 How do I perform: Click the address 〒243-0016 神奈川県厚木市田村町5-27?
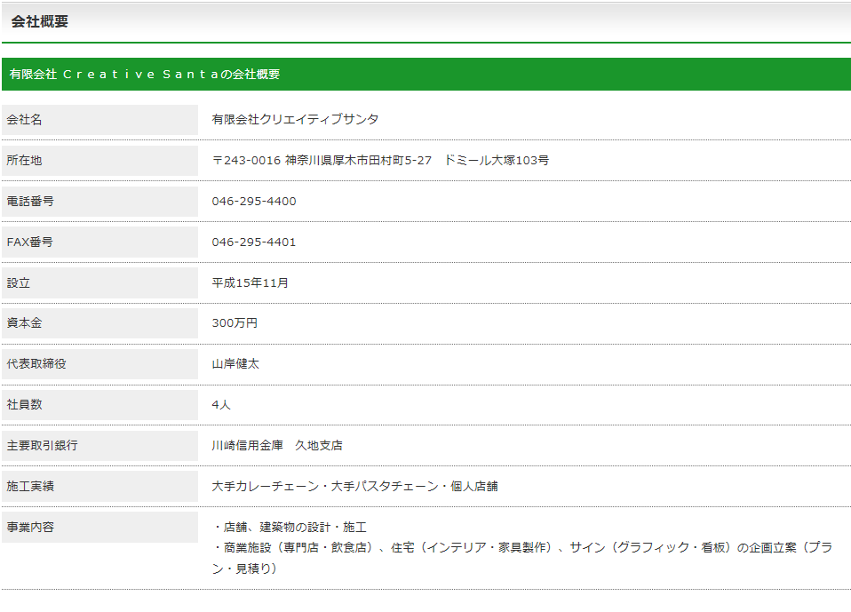pos(322,161)
